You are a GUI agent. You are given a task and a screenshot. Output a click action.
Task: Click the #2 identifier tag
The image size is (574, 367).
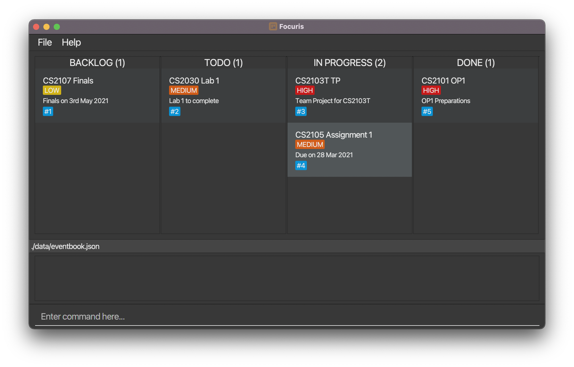point(175,111)
